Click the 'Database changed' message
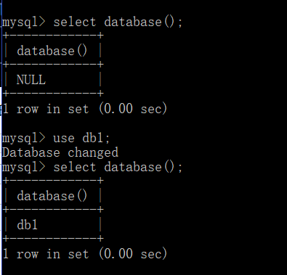Screen dimensions: 287x275 coord(60,152)
